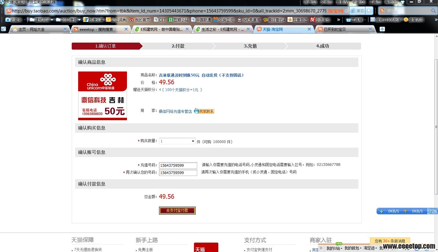Click the 22% memory indicator on speed widget
Image resolution: width=438 pixels, height=252 pixels.
(433, 211)
